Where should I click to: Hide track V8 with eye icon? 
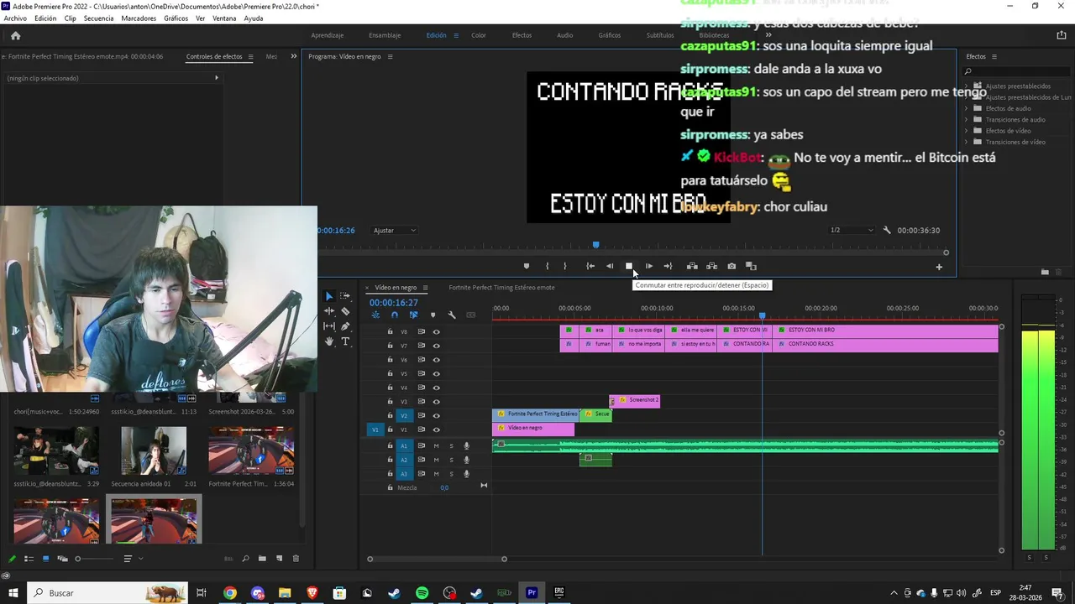pyautogui.click(x=436, y=331)
